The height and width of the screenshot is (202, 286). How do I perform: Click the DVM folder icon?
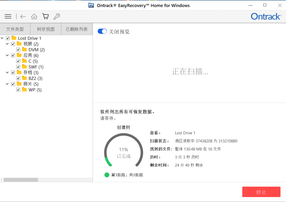(x=24, y=49)
